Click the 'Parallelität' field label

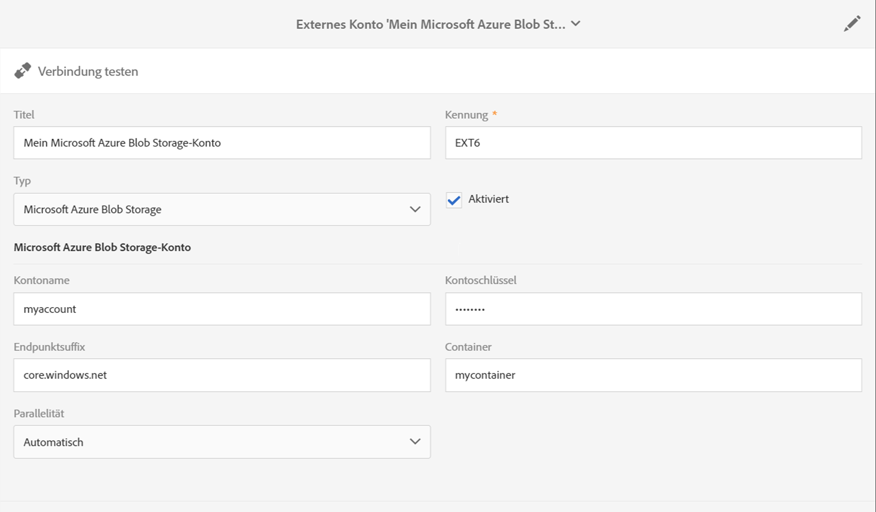point(39,413)
